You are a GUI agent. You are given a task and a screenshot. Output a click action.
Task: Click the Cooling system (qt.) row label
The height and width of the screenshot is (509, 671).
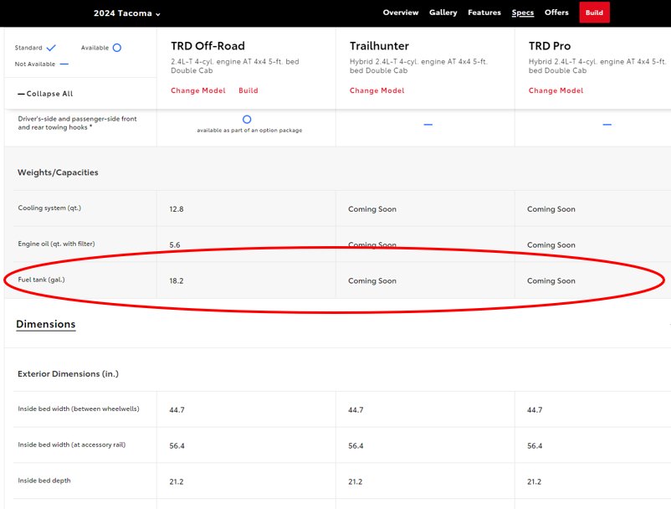click(49, 208)
